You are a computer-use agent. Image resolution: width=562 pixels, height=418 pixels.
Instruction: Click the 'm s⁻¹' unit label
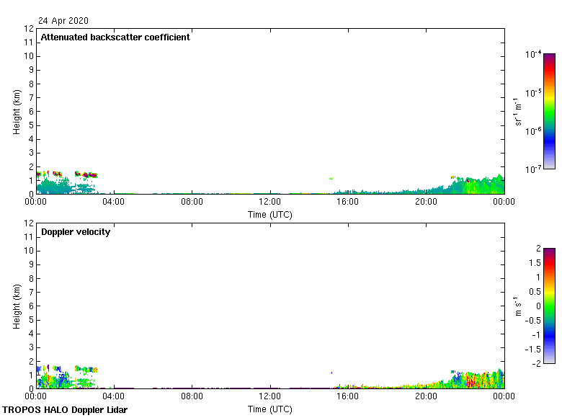(x=517, y=306)
